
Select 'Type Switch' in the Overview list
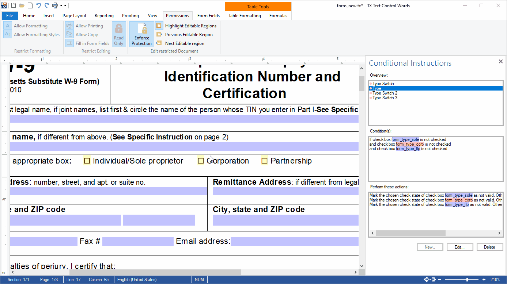[436, 84]
